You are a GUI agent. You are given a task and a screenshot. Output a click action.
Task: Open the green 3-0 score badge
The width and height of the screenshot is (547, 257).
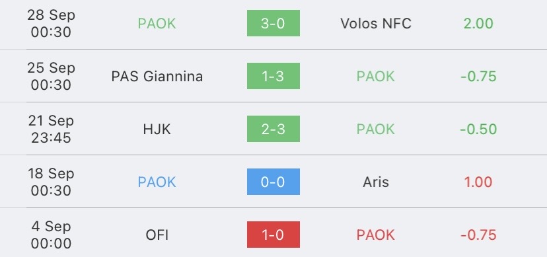click(x=273, y=23)
